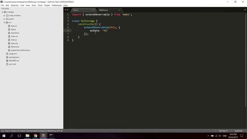Open the Find menu
Image resolution: width=247 pixels, height=139 pixels.
tap(22, 5)
